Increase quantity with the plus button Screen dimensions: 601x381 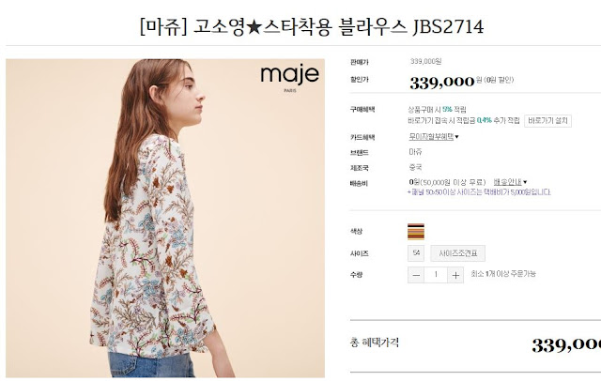click(455, 275)
